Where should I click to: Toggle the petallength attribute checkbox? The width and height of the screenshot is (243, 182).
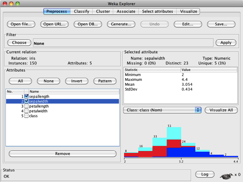coord(26,106)
